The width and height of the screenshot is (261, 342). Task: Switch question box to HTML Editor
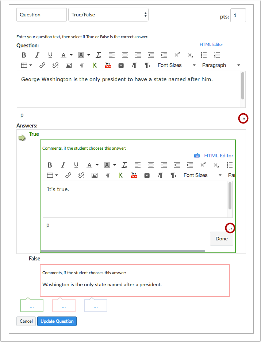pos(211,44)
